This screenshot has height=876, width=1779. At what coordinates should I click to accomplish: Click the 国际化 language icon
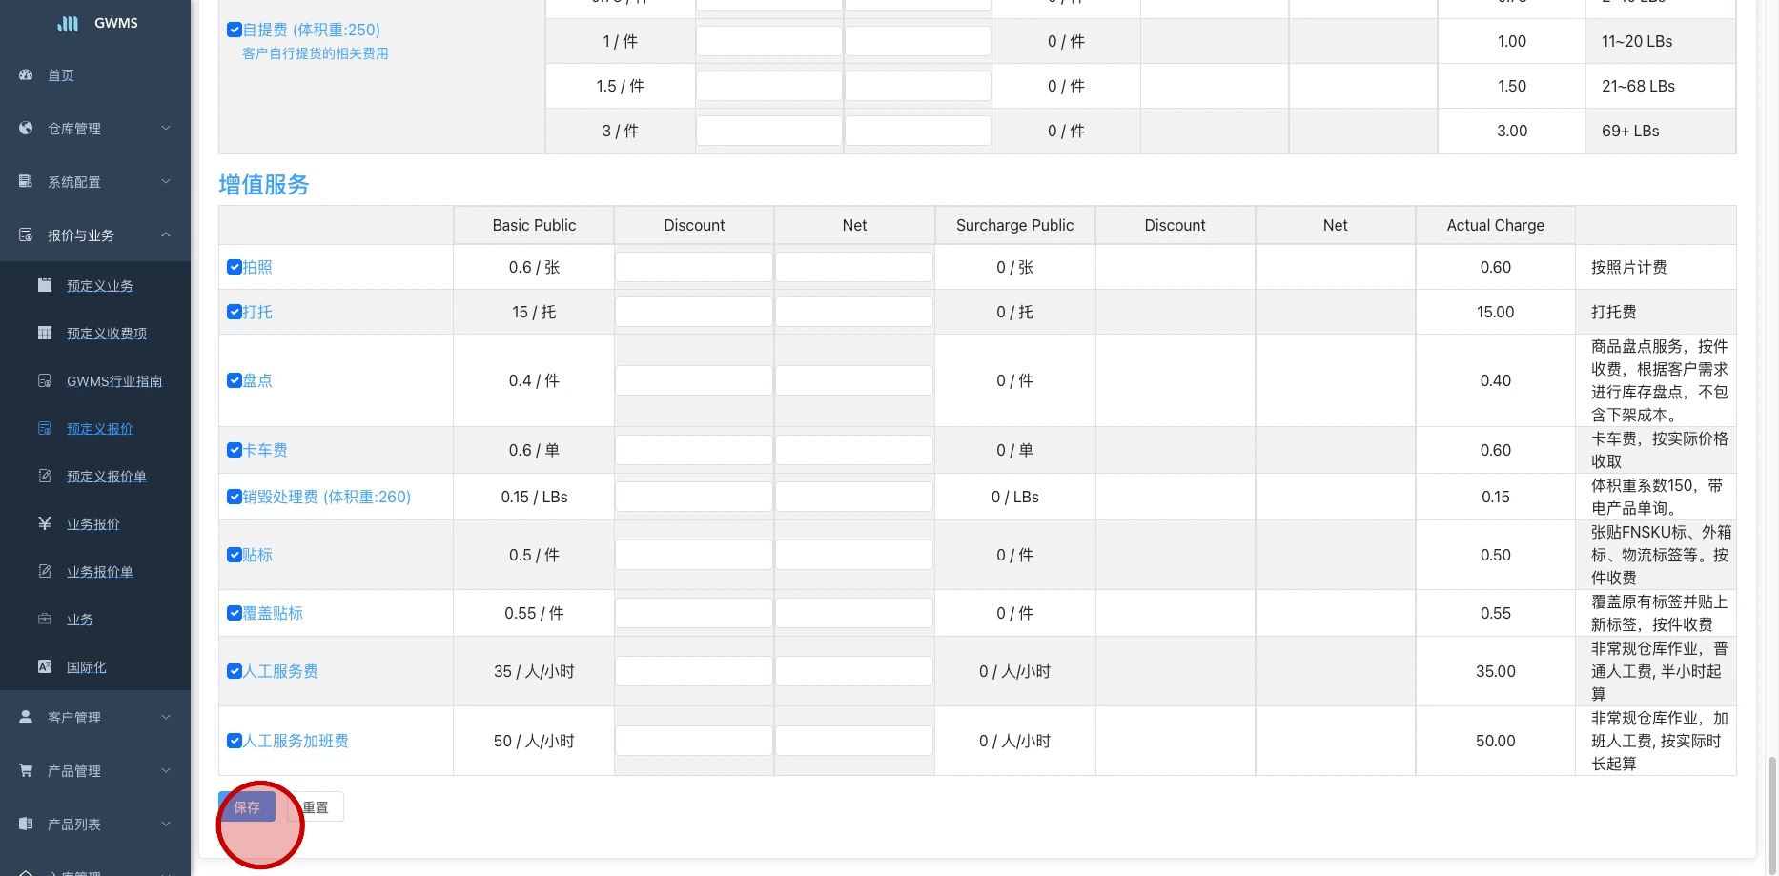pyautogui.click(x=45, y=666)
